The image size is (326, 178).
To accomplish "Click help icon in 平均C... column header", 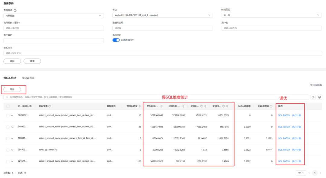I will (202, 106).
